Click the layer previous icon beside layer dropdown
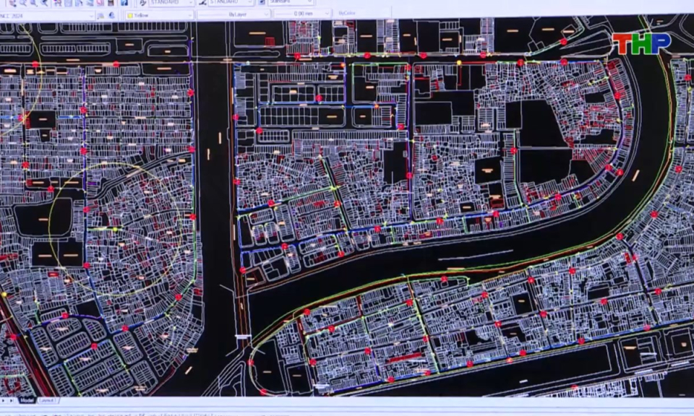 click(101, 14)
